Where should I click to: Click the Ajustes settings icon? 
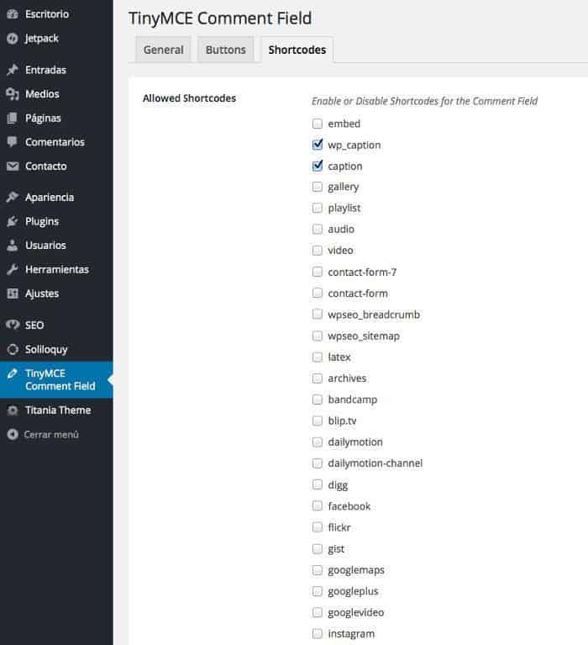(13, 293)
